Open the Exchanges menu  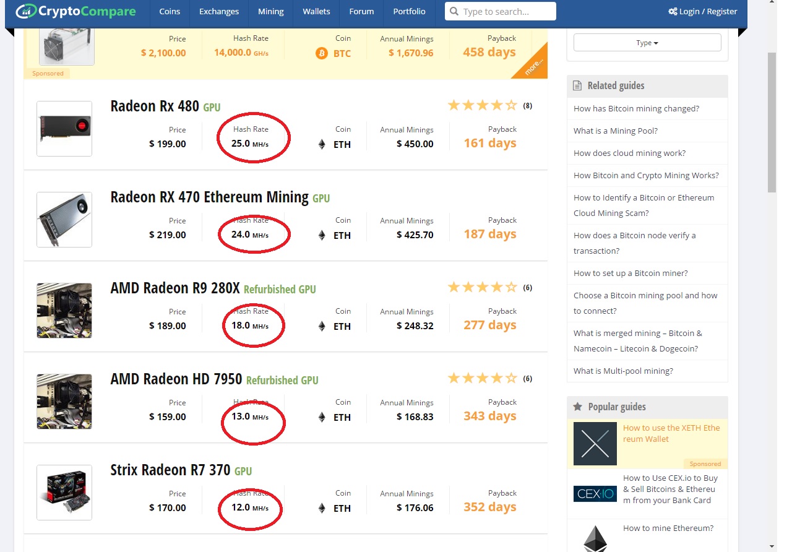pos(219,11)
